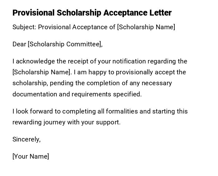Click the word "Provisional" in the bold heading
This screenshot has width=218, height=176.
pos(33,13)
